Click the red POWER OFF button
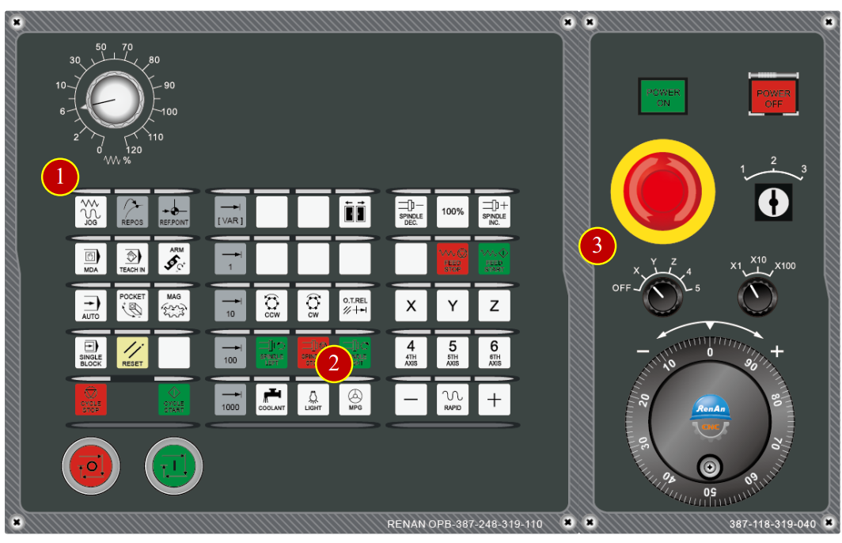842x543 pixels. [x=773, y=97]
